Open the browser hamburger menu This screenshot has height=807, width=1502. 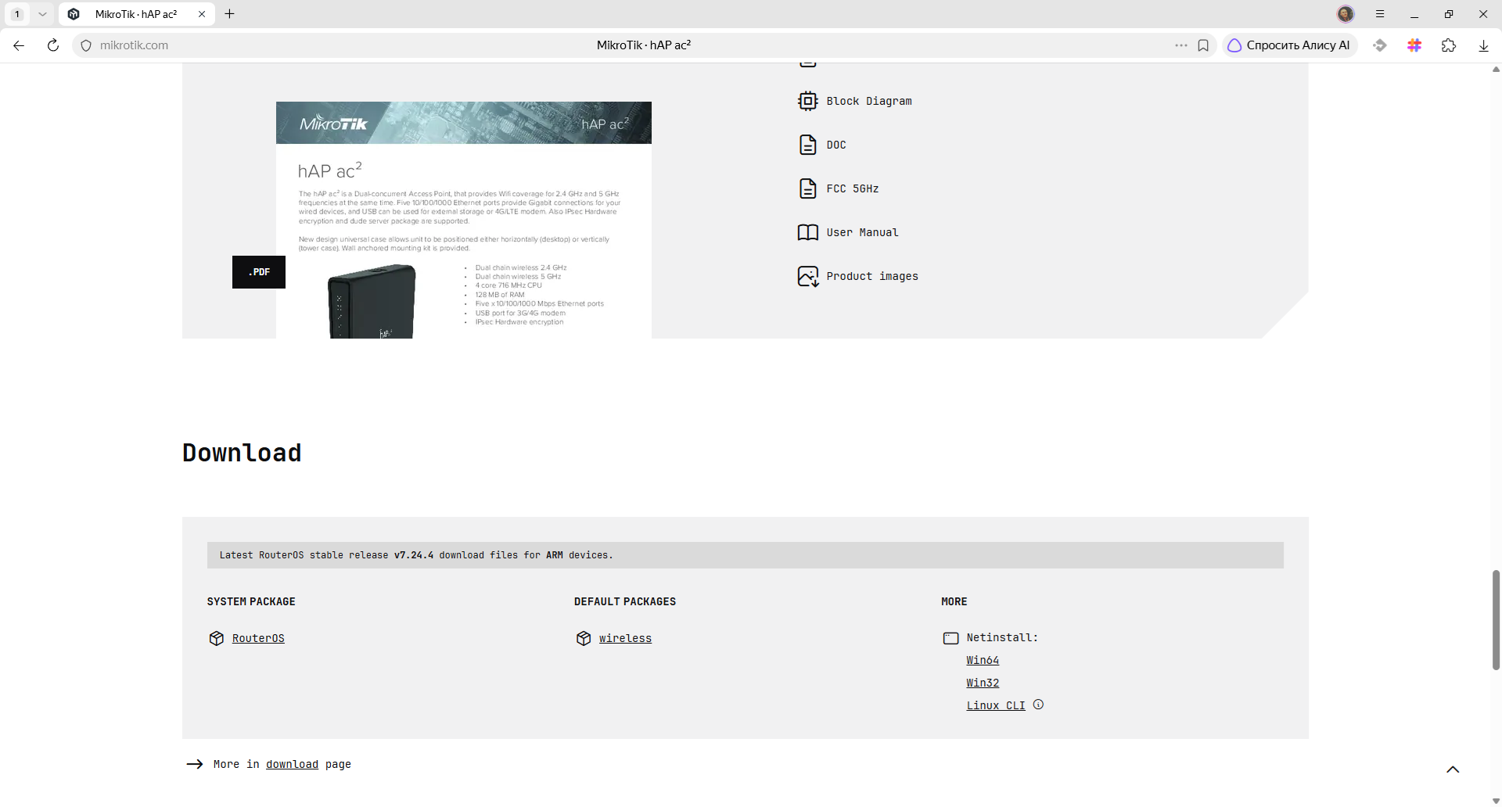(x=1380, y=14)
